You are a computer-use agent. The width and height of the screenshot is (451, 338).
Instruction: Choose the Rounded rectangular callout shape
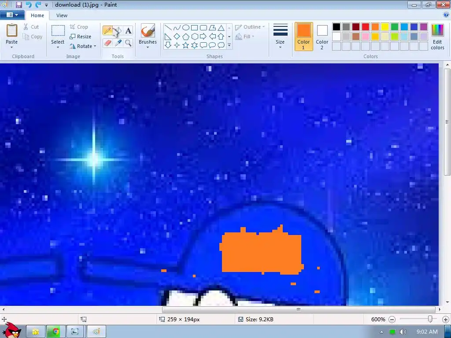pos(203,45)
